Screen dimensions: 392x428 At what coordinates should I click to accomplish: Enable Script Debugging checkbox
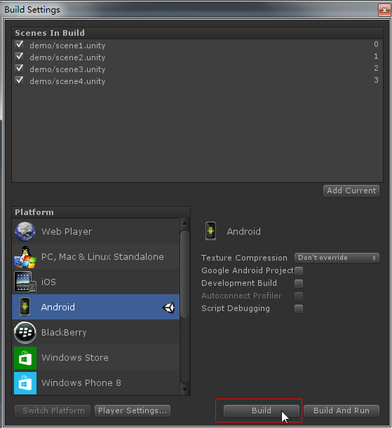(x=299, y=309)
